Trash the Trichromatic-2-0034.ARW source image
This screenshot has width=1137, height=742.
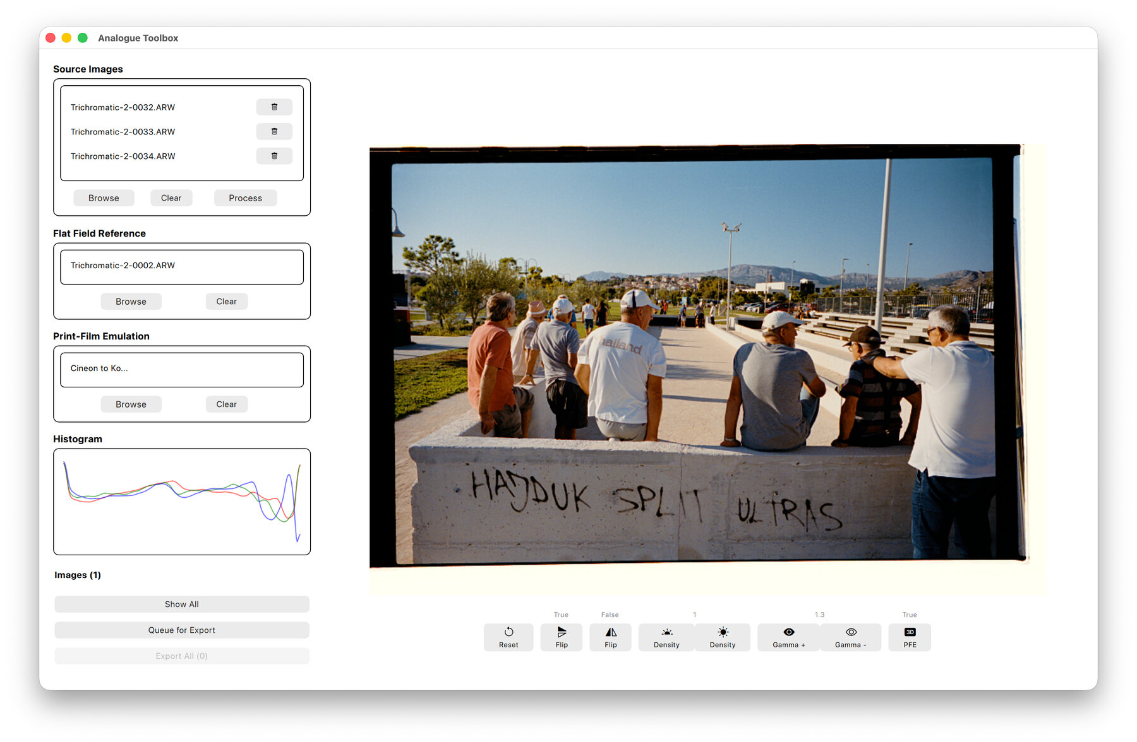tap(274, 156)
